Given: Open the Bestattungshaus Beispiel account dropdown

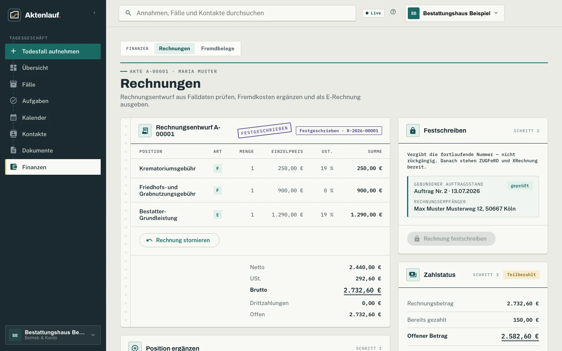Looking at the screenshot, I should (455, 13).
